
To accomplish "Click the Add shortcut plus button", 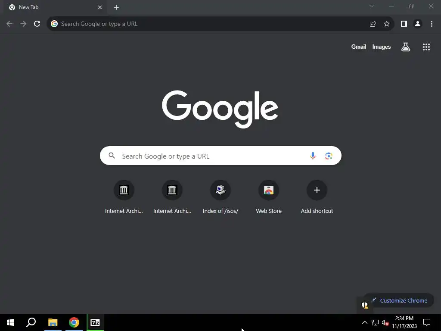I will (x=317, y=190).
